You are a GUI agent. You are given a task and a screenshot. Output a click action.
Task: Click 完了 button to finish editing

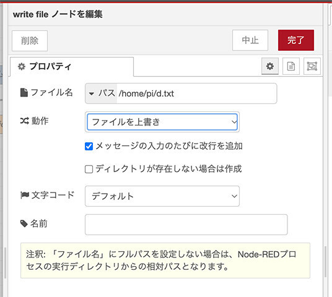pos(296,40)
